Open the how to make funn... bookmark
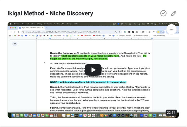Image resolution: width=187 pixels, height=127 pixels. [159, 36]
